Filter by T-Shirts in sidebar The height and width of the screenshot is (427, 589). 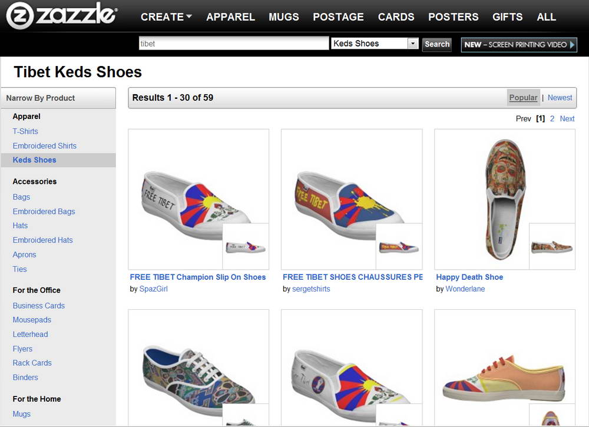point(25,131)
